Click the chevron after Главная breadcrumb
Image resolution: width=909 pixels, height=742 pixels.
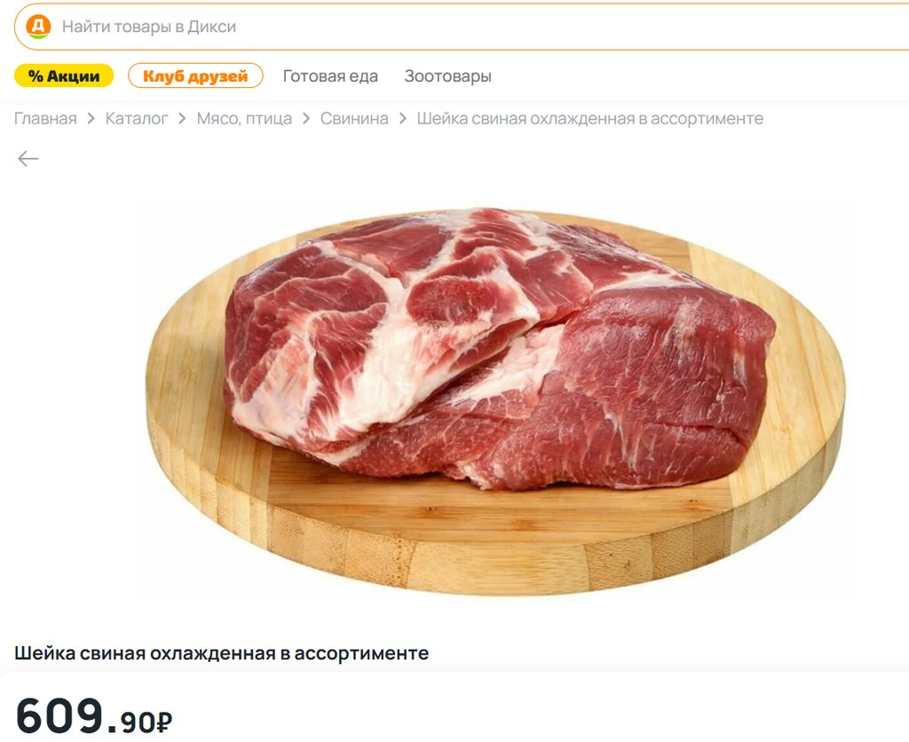click(91, 118)
